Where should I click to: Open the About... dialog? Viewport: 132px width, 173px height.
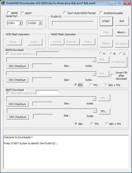pos(122,32)
